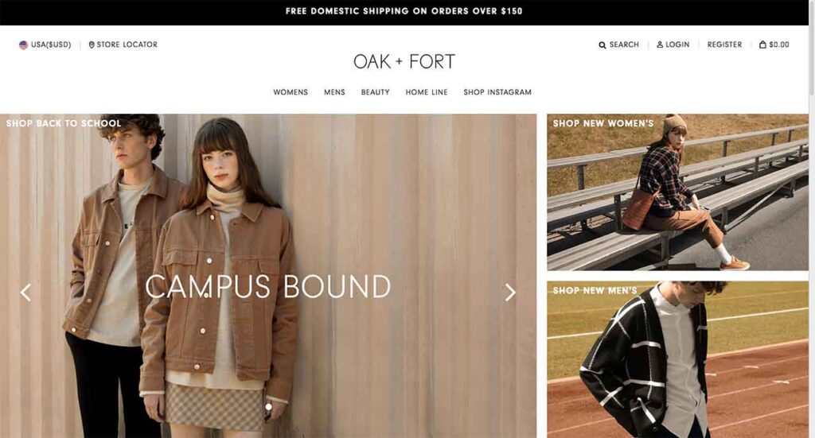Image resolution: width=815 pixels, height=438 pixels.
Task: Open the Shop New Women's thumbnail
Action: (x=677, y=192)
